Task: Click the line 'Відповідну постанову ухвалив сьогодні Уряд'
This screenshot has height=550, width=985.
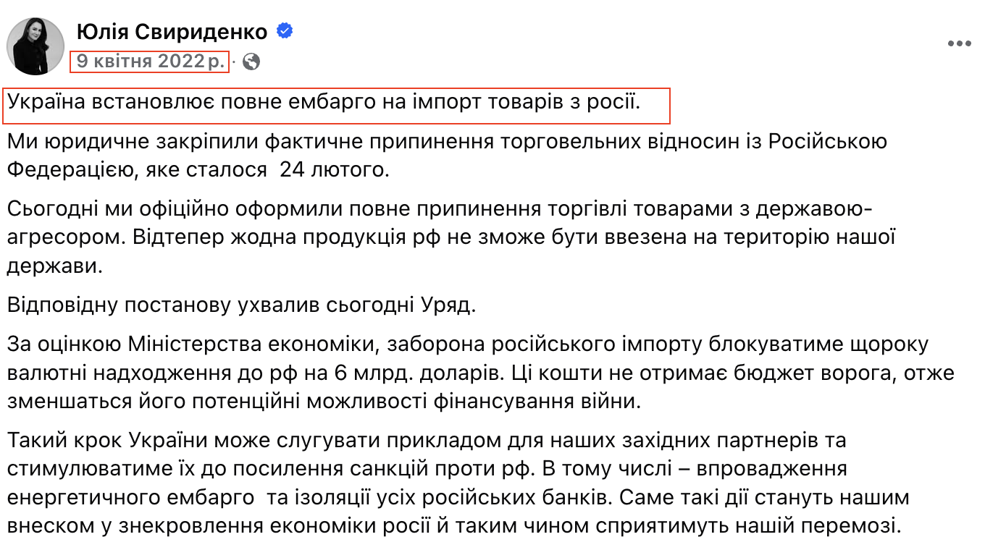Action: coord(243,305)
